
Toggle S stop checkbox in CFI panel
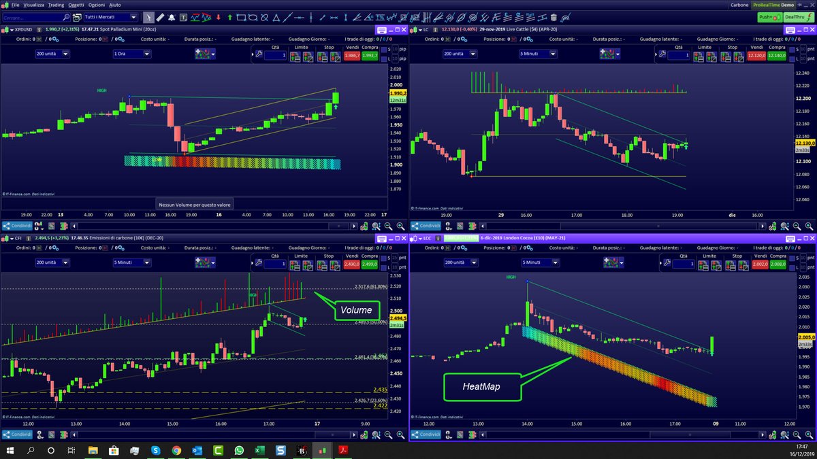[x=384, y=258]
